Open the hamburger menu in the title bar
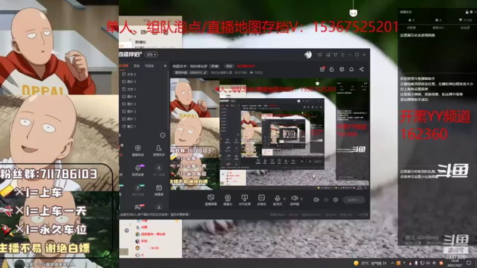 coord(343,55)
